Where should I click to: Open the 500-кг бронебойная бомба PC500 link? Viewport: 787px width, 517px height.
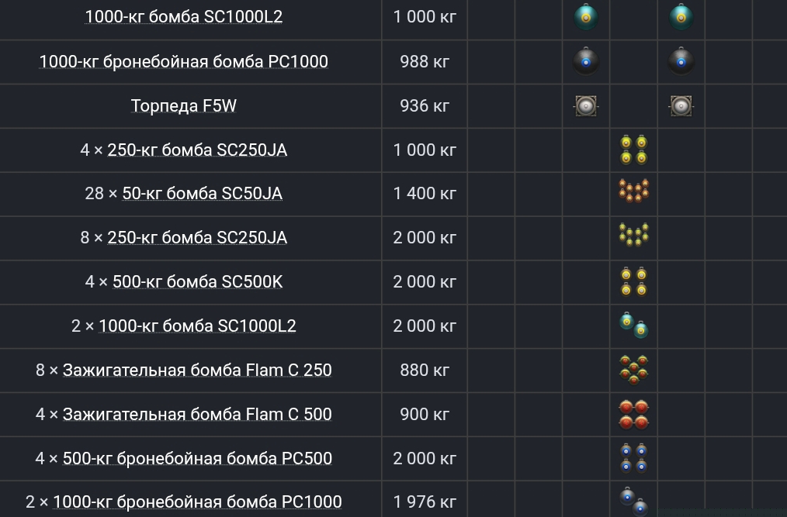tap(197, 459)
